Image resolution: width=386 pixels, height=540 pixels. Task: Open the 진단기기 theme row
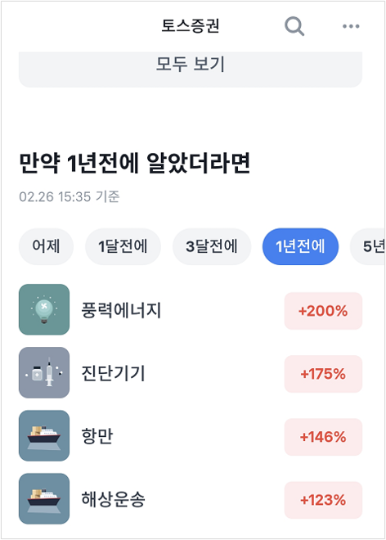[x=191, y=372]
